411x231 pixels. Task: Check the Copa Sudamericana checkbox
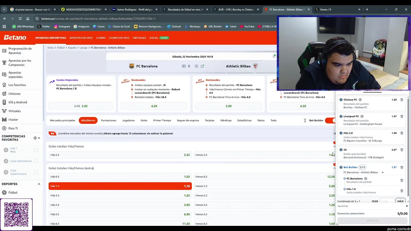(x=36, y=172)
